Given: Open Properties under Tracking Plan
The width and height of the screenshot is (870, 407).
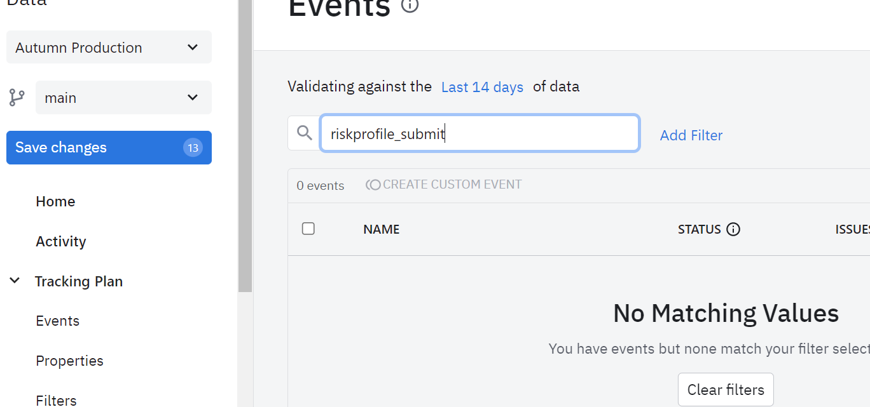Looking at the screenshot, I should tap(69, 361).
